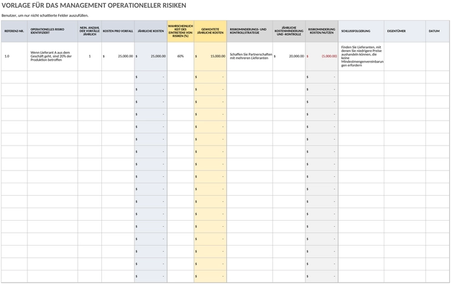The width and height of the screenshot is (451, 285).
Task: Click the '15,000.00' weighted annual cost cell
Action: (x=210, y=56)
